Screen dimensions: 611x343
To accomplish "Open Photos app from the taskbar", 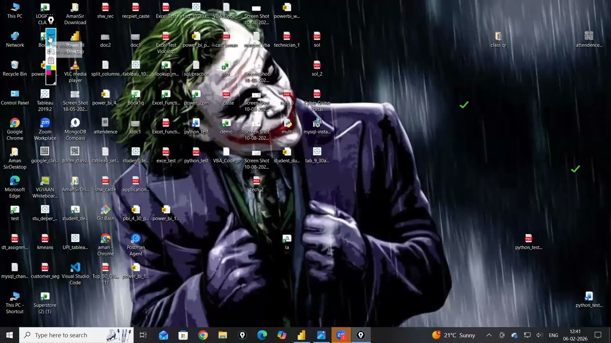I will pos(321,335).
